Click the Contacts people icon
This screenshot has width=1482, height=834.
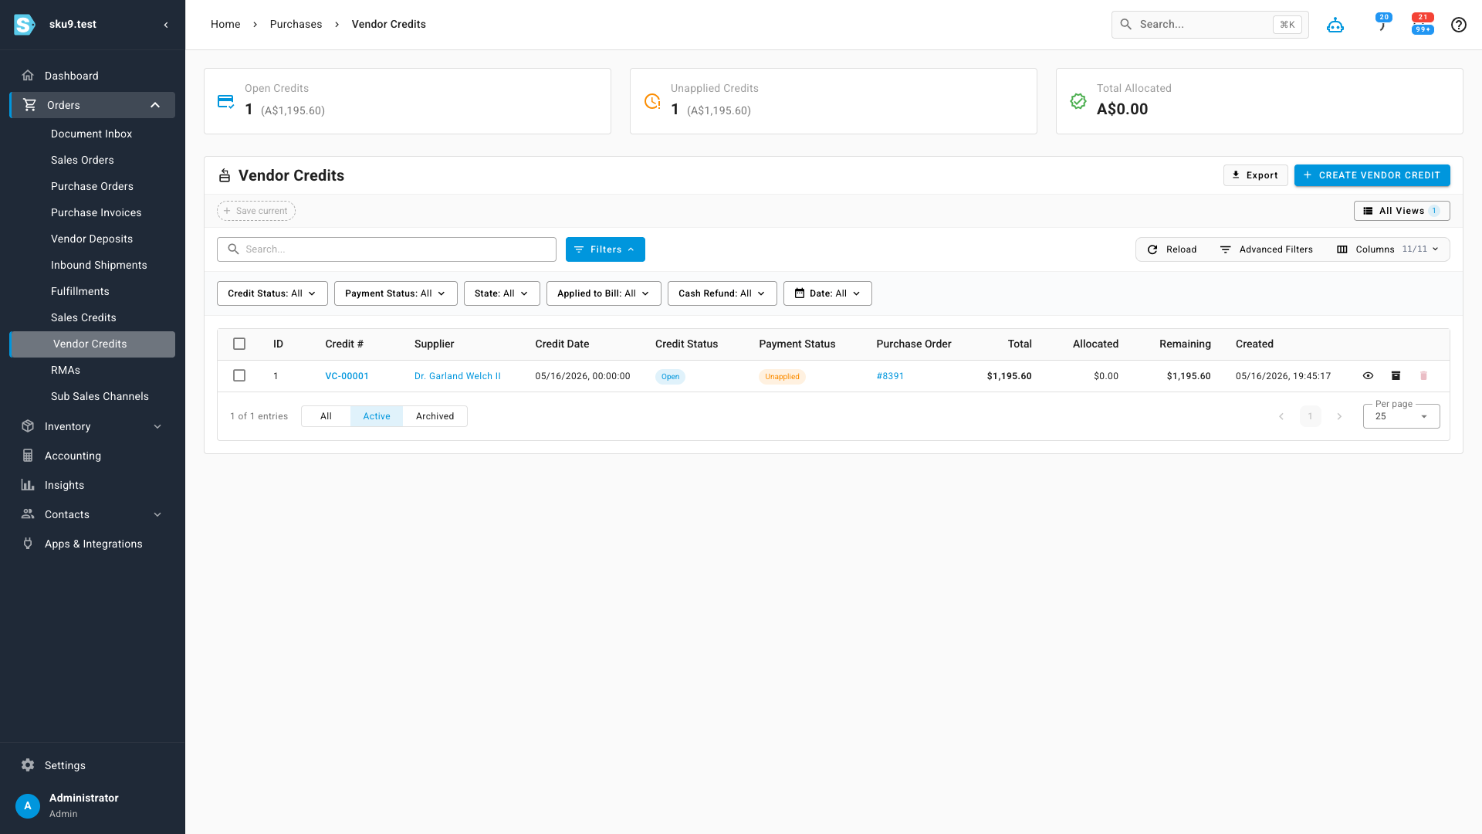28,514
